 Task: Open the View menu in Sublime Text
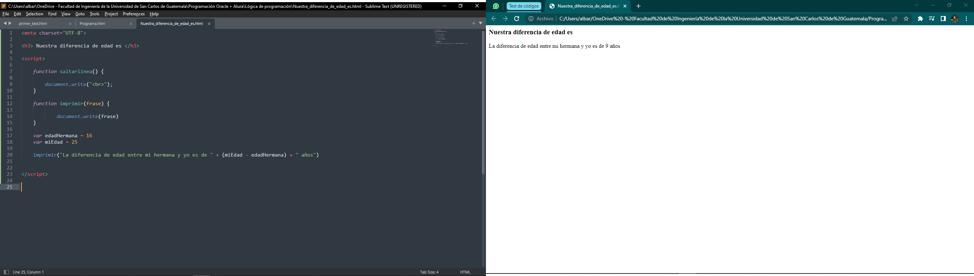66,14
